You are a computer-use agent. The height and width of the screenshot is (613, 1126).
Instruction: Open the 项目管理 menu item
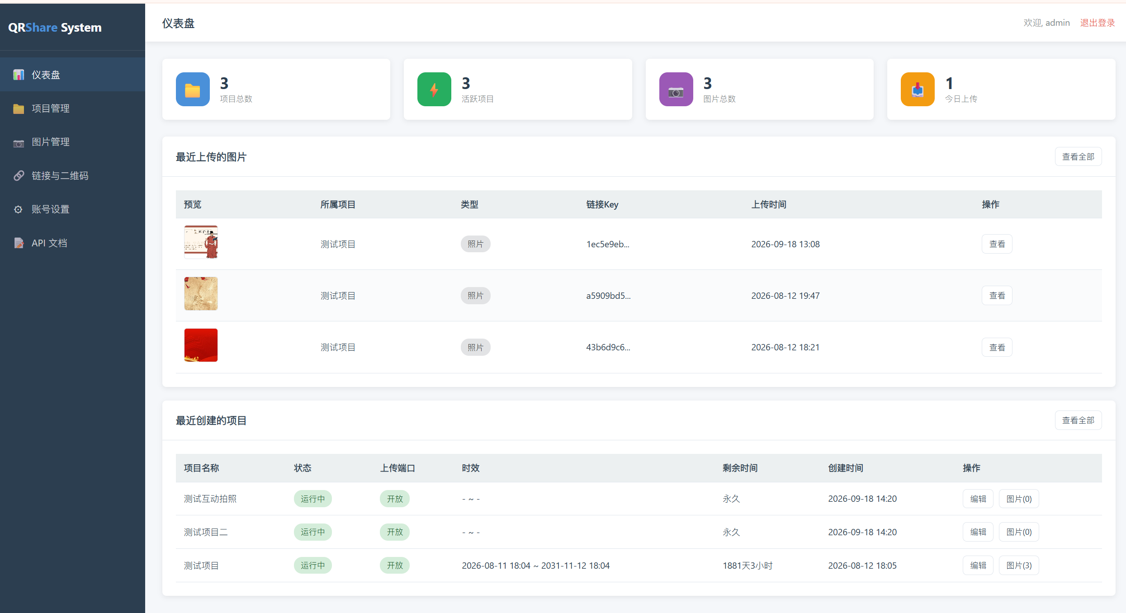(x=72, y=108)
